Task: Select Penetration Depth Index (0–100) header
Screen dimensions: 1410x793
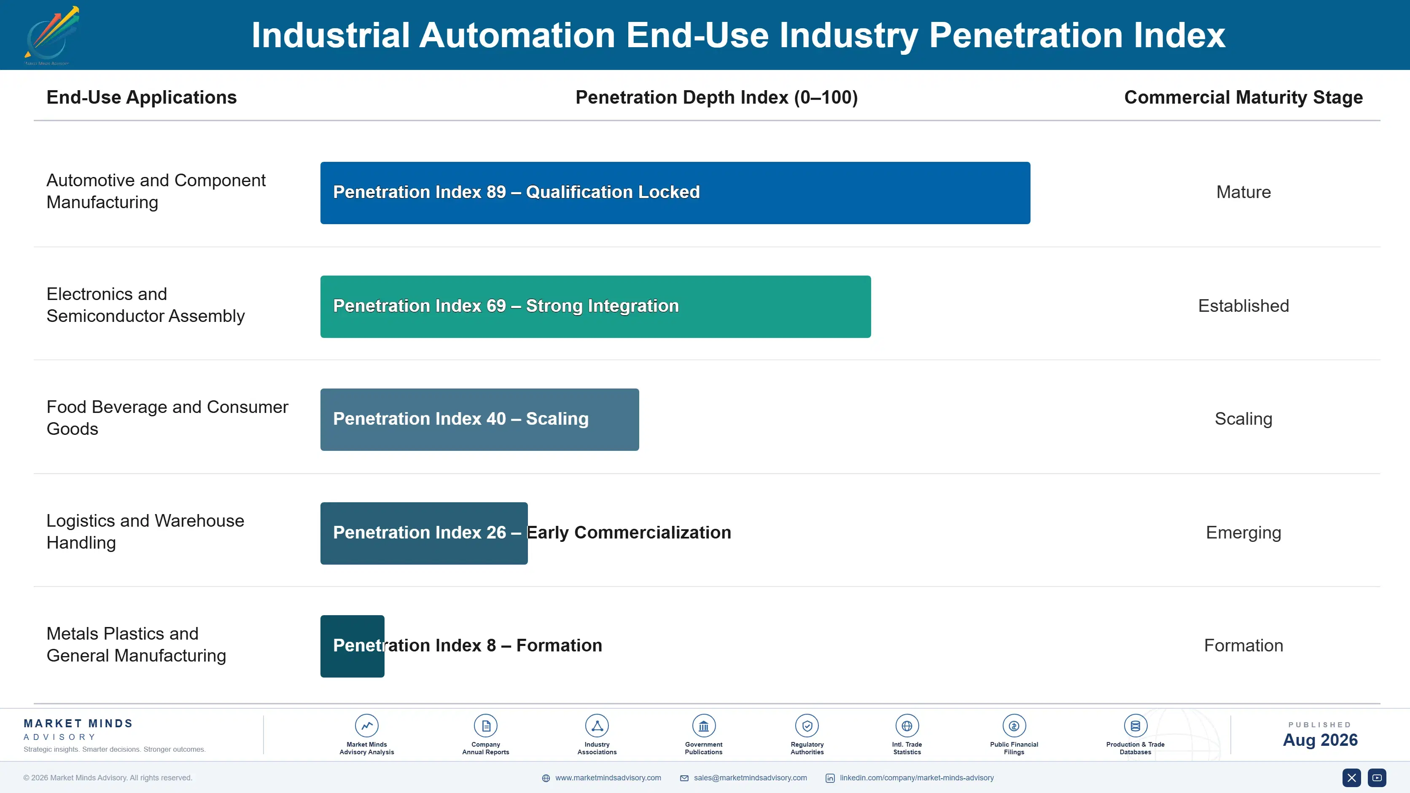Action: pyautogui.click(x=716, y=97)
